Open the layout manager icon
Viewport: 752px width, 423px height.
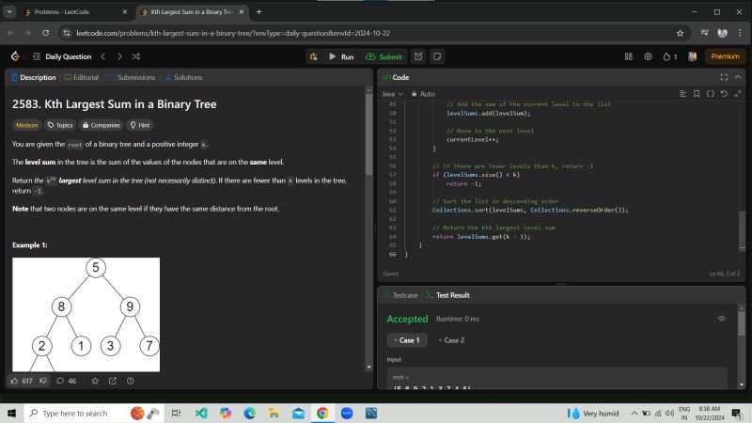click(628, 56)
